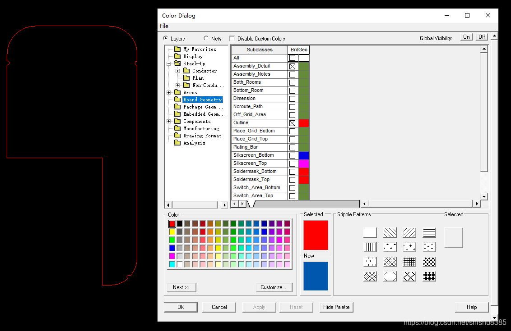This screenshot has width=511, height=331.
Task: Click the Plating_Bar subclass row label
Action: [260, 147]
